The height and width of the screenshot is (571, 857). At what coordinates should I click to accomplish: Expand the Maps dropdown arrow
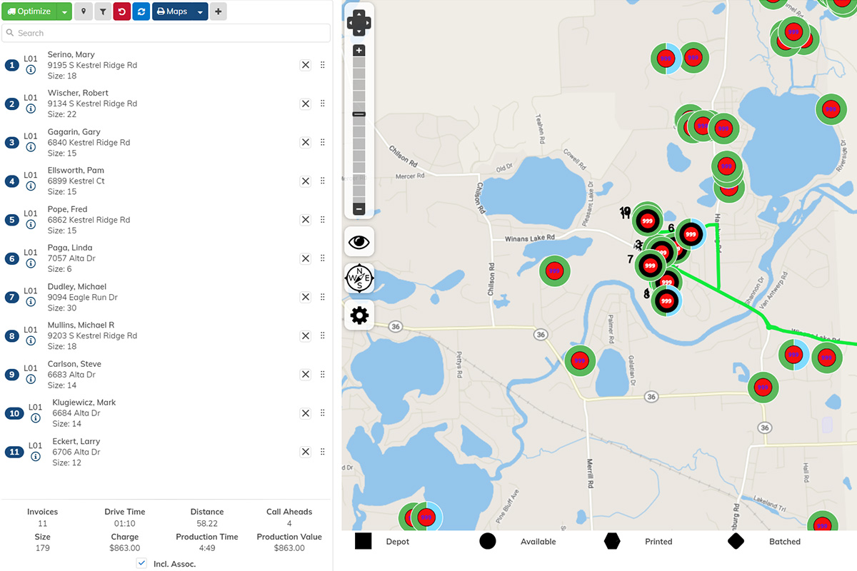200,11
